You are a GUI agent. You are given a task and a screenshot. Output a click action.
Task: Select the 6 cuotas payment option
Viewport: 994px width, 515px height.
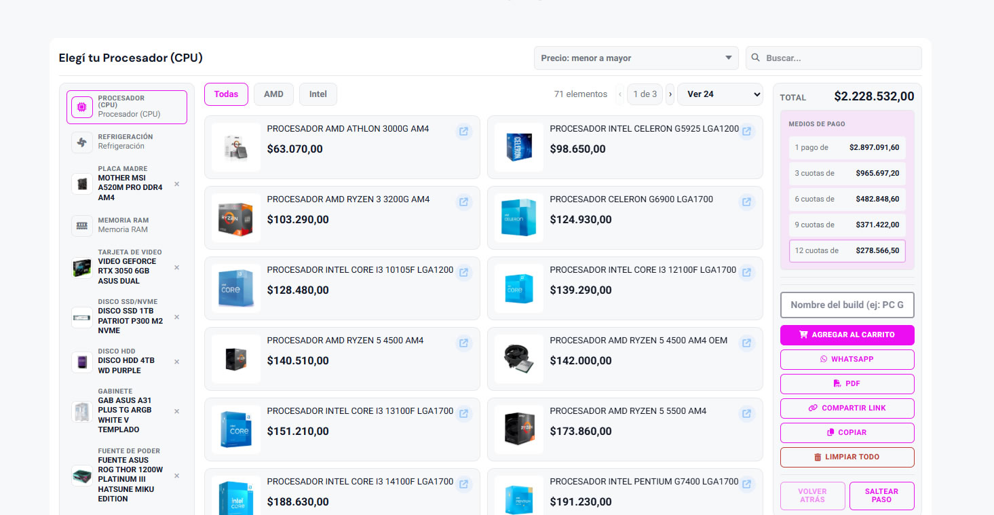pyautogui.click(x=847, y=199)
